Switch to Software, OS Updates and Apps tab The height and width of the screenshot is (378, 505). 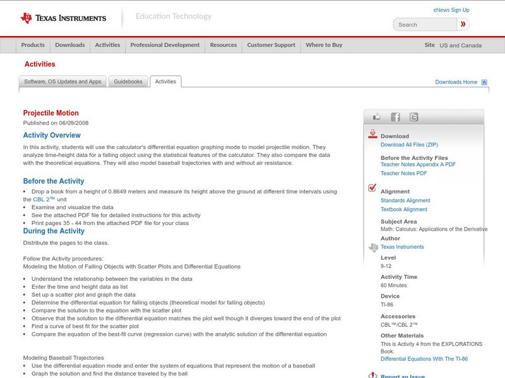(x=62, y=82)
